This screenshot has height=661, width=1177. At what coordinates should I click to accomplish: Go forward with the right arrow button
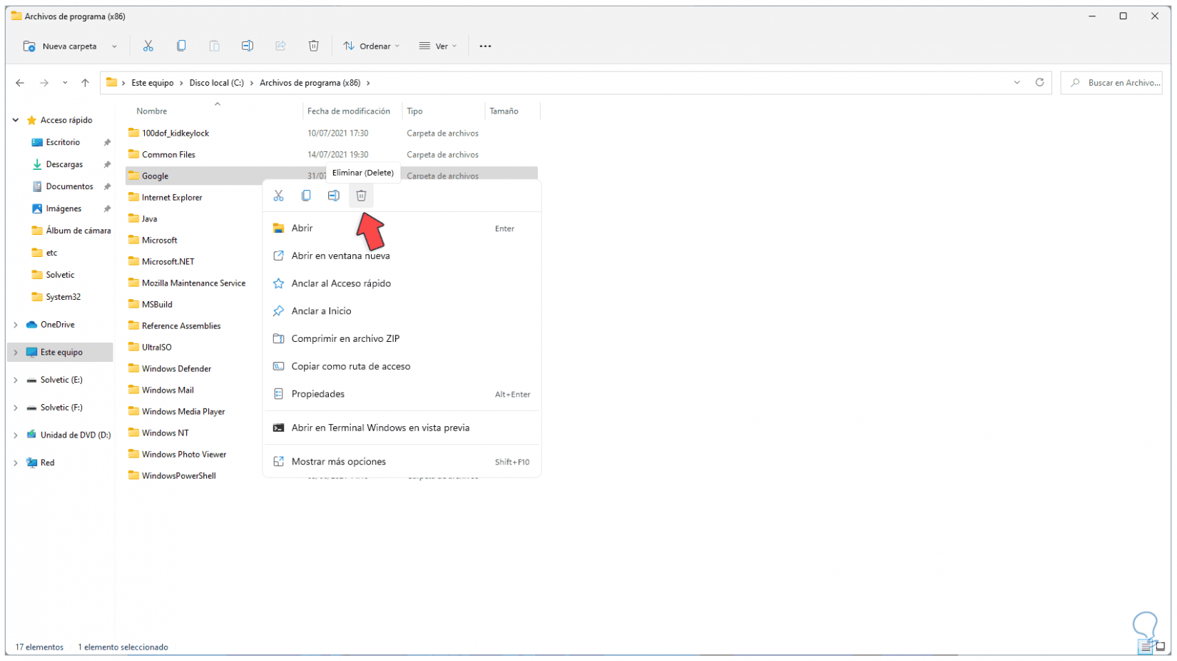(44, 83)
